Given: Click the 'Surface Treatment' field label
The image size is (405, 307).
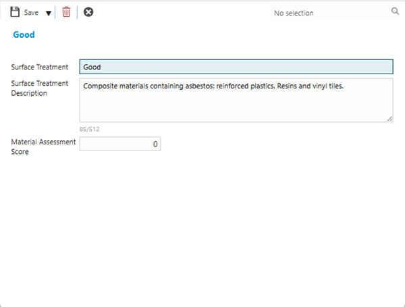Looking at the screenshot, I should [x=39, y=67].
